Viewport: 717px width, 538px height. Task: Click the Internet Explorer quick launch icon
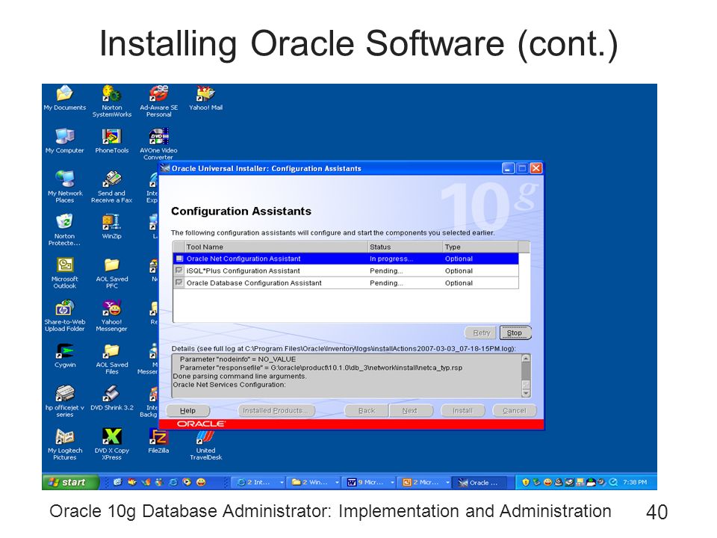point(173,482)
